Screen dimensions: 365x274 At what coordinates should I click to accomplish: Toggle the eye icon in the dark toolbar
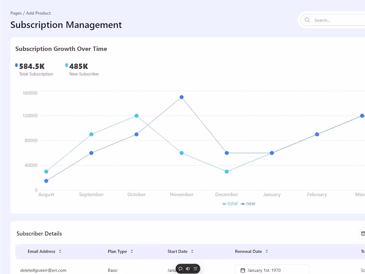coord(188,269)
